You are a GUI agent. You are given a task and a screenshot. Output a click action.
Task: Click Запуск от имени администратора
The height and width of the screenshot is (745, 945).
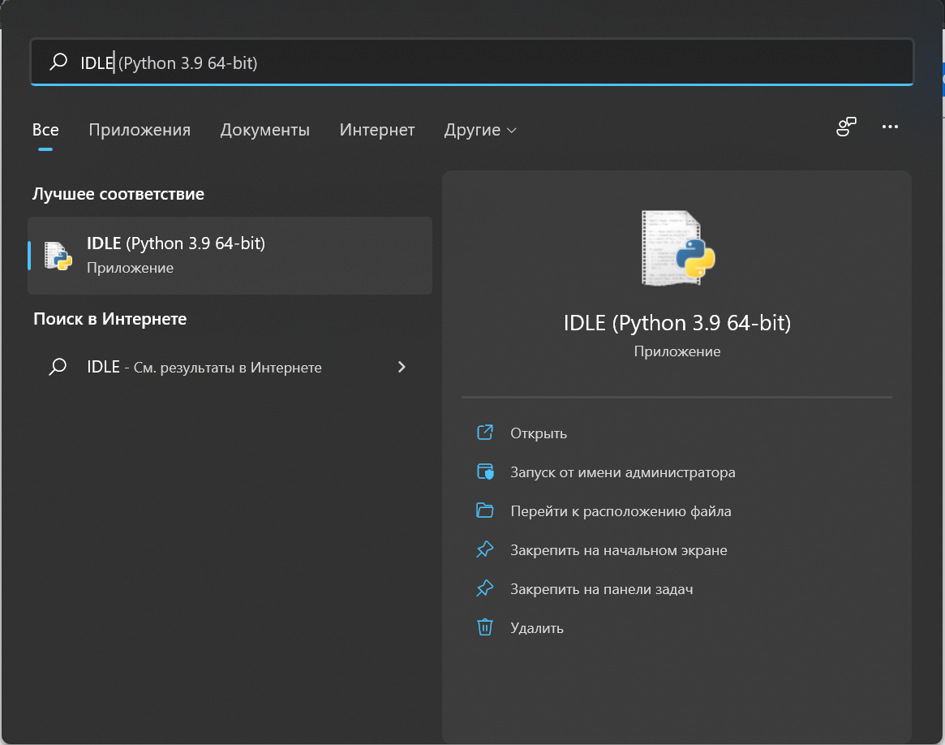pos(622,472)
